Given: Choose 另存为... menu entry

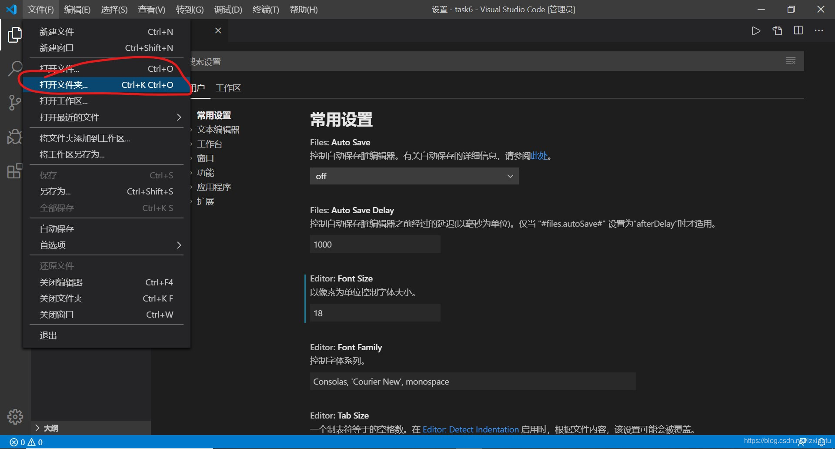Looking at the screenshot, I should (x=106, y=191).
